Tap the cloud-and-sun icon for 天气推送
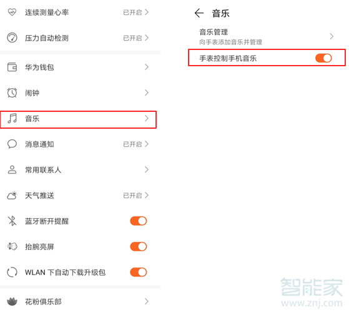Viewport: 349px width, 315px height. pos(12,195)
